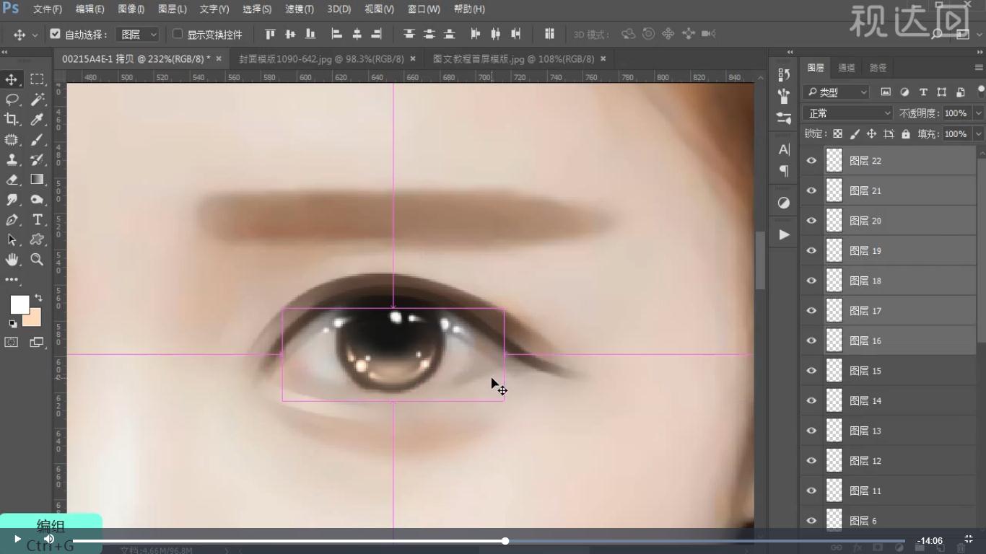Select the Brush tool
The width and height of the screenshot is (986, 554).
click(37, 139)
